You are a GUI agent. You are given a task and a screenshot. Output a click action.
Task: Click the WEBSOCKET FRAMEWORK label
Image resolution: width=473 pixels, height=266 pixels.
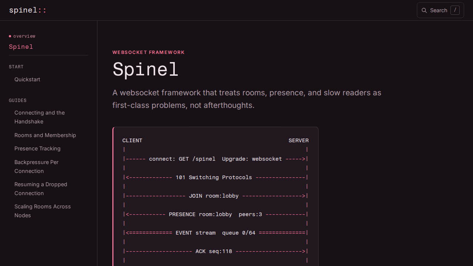coord(149,52)
